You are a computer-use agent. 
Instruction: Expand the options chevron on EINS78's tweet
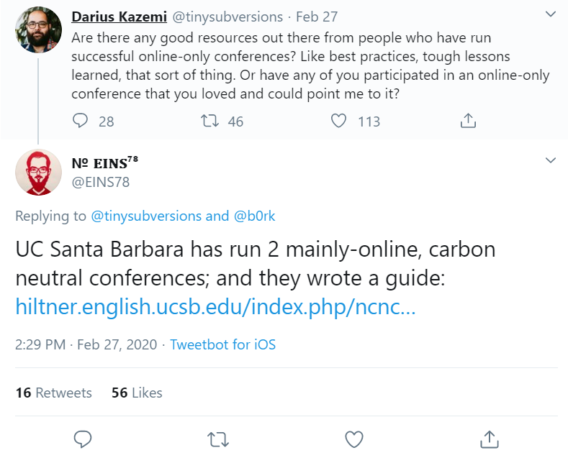point(551,160)
